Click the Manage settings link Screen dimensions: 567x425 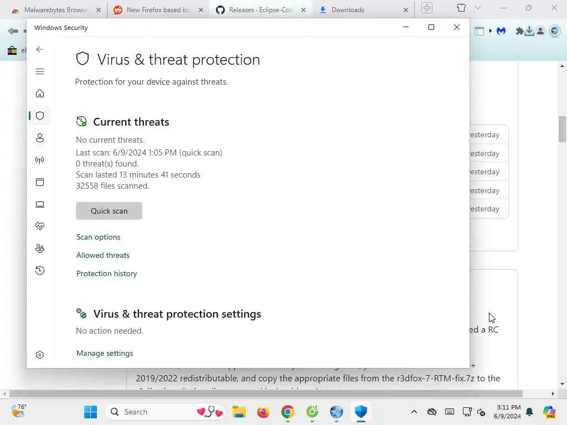click(105, 353)
